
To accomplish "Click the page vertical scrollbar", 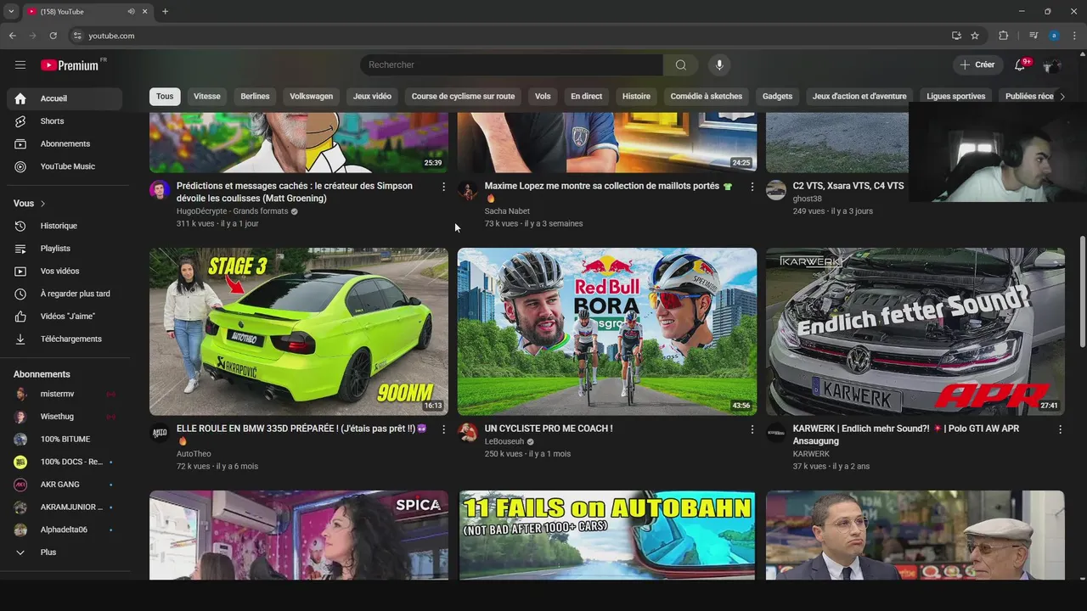I will (x=1082, y=290).
